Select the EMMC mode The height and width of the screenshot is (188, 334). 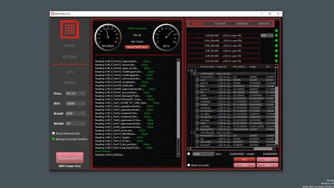(69, 83)
